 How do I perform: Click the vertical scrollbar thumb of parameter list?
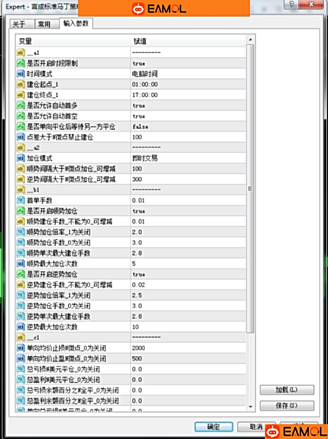250,189
